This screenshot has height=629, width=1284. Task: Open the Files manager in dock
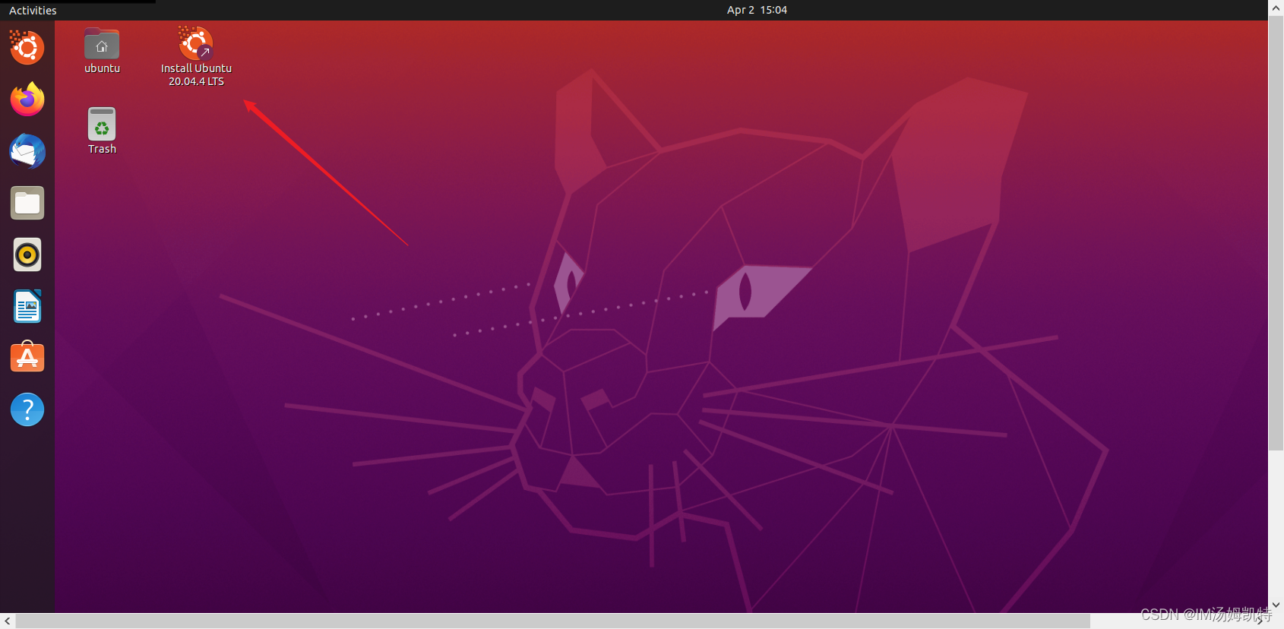coord(27,203)
